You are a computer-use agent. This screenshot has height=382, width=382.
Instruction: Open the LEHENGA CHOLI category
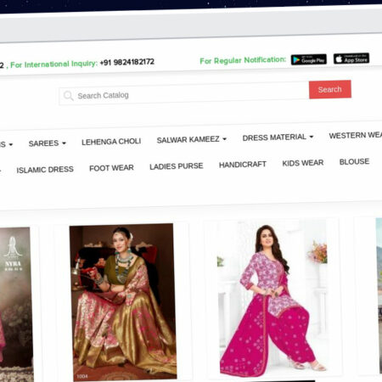pos(111,142)
